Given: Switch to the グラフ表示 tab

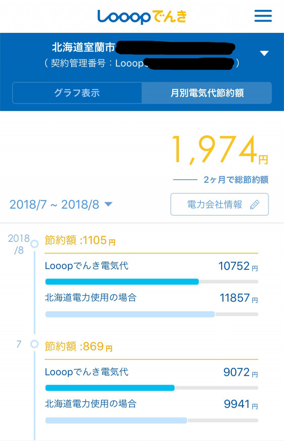Looking at the screenshot, I should tap(77, 93).
